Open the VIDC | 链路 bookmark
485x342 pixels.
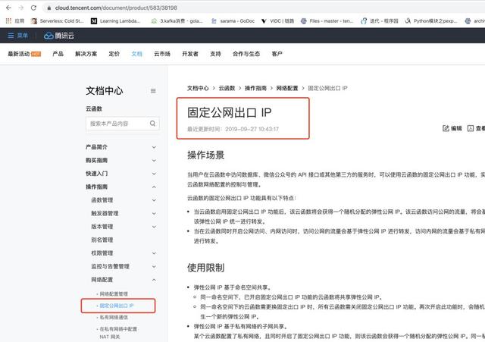tap(277, 21)
